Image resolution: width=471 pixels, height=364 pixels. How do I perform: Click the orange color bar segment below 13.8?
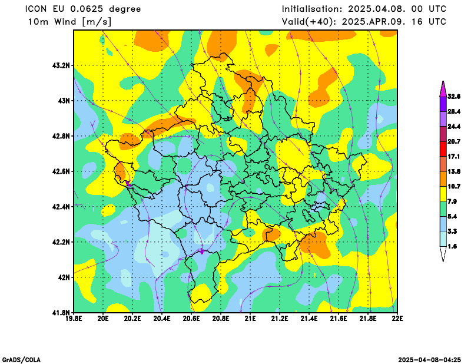(443, 179)
